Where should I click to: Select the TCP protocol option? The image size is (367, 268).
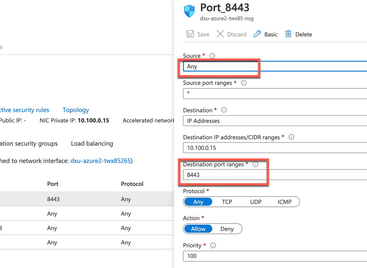(x=227, y=202)
